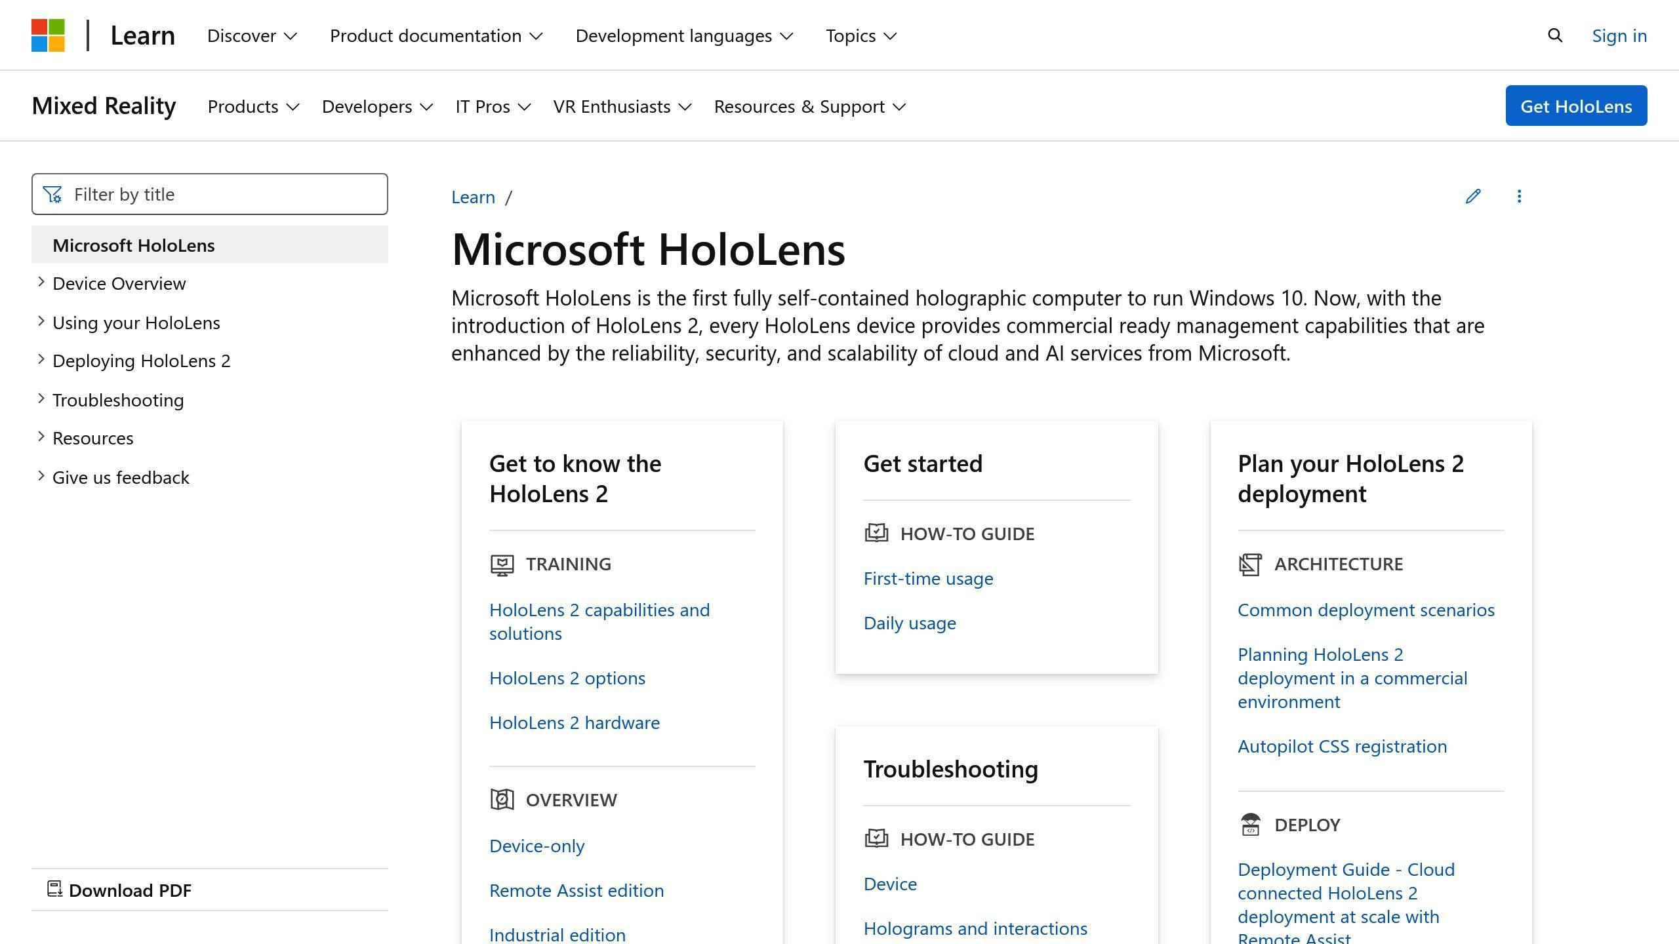Viewport: 1679px width, 944px height.
Task: Click the Plan your HoloLens 2 deployment heading
Action: 1350,479
